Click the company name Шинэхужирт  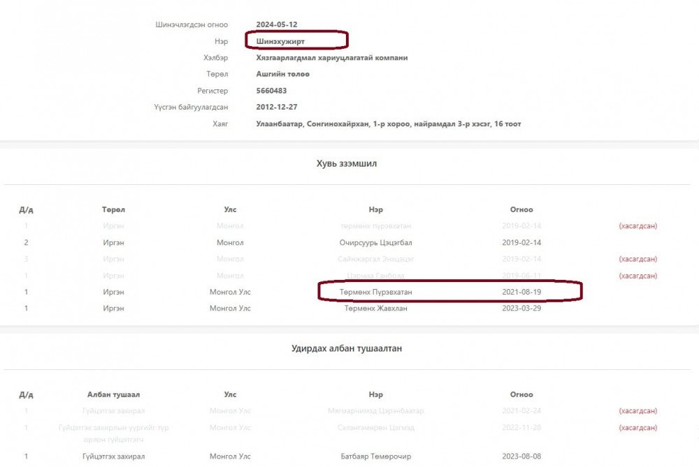(280, 41)
